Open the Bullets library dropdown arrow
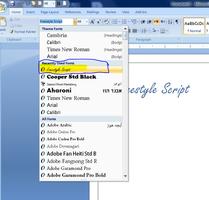 [x=120, y=21]
